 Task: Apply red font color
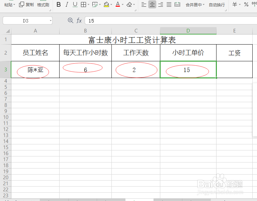pyautogui.click(x=118, y=5)
